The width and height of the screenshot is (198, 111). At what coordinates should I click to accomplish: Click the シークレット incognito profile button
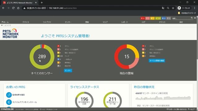click(x=184, y=8)
